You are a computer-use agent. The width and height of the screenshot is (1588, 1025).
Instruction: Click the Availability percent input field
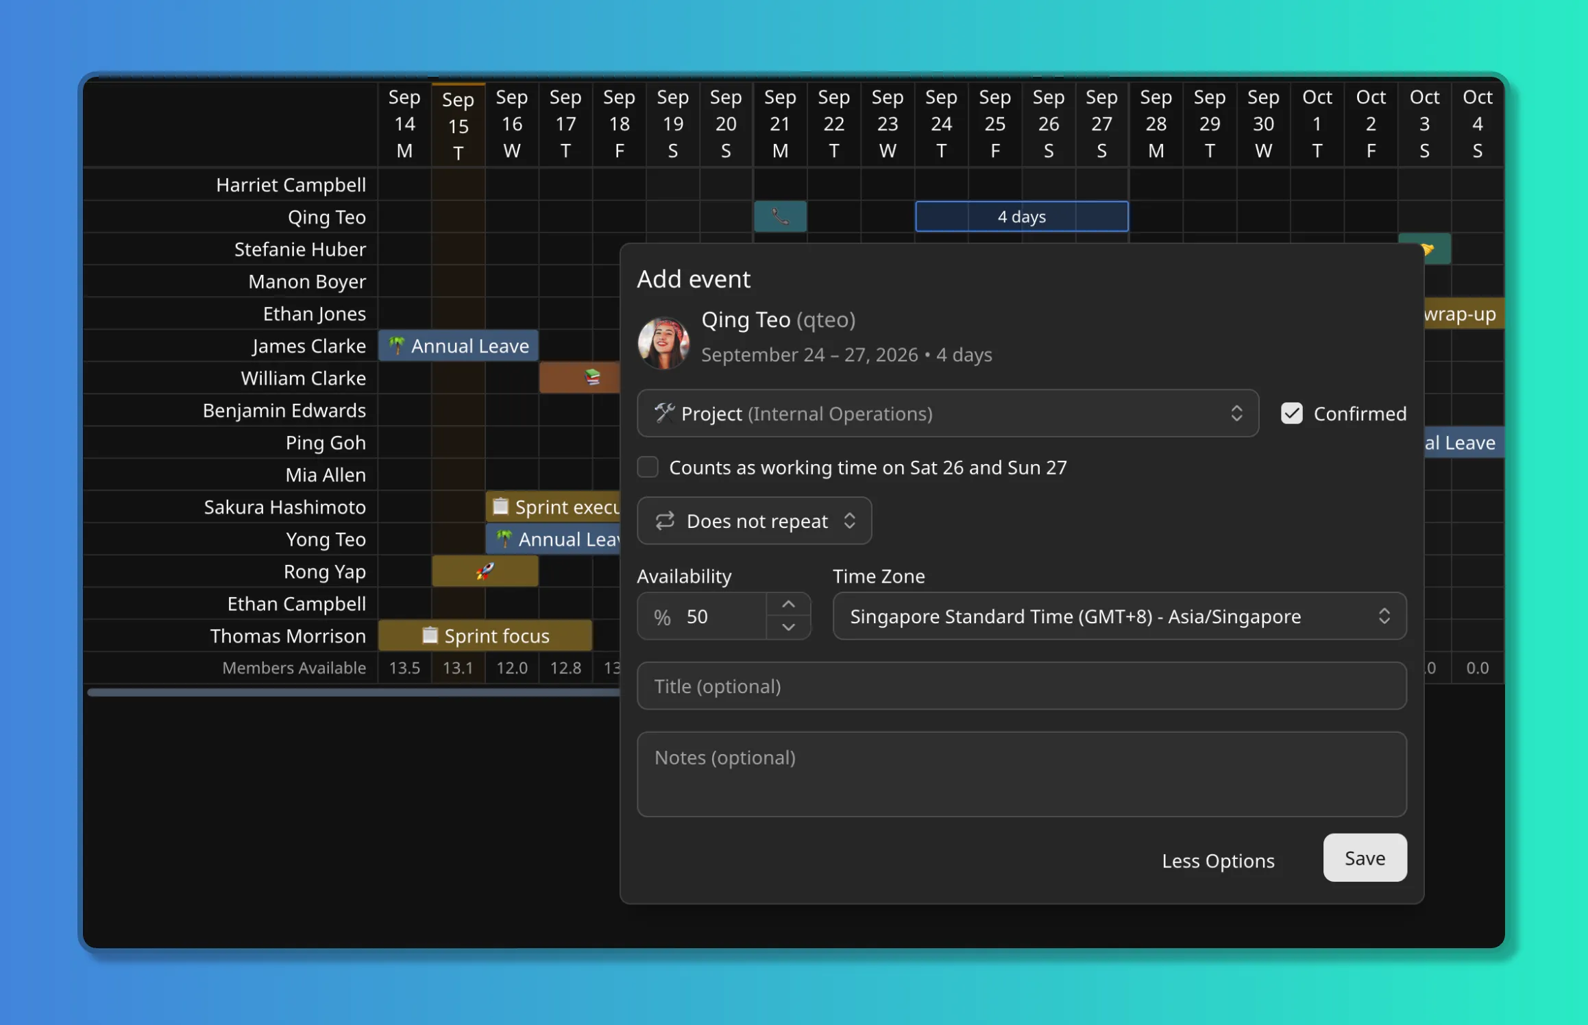click(x=703, y=616)
